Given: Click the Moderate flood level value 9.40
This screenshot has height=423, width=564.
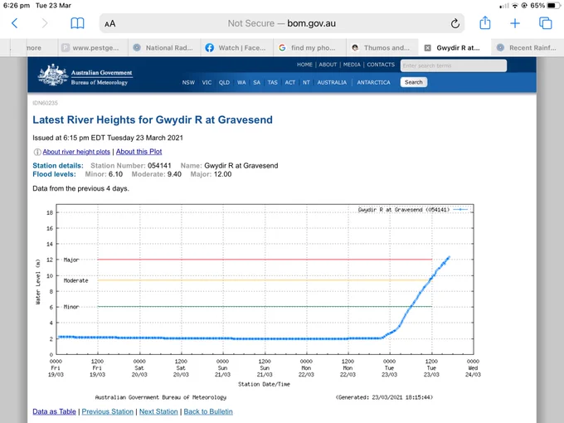Looking at the screenshot, I should coord(174,174).
